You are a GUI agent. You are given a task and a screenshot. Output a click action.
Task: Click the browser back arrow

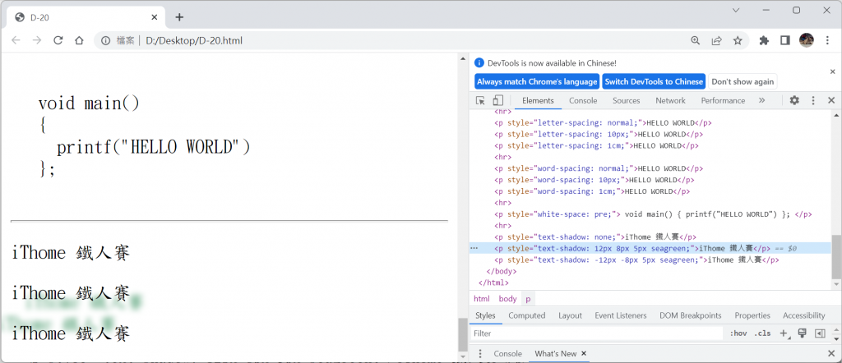coord(16,40)
